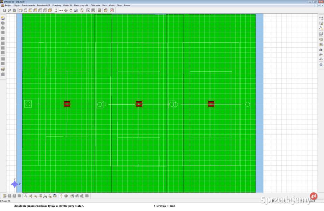Open the Pomoc menu
Screen dimensions: 324x211
click(x=127, y=5)
